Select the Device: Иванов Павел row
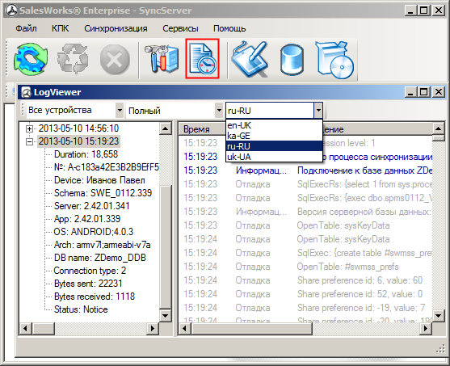The height and width of the screenshot is (366, 450). 99,180
